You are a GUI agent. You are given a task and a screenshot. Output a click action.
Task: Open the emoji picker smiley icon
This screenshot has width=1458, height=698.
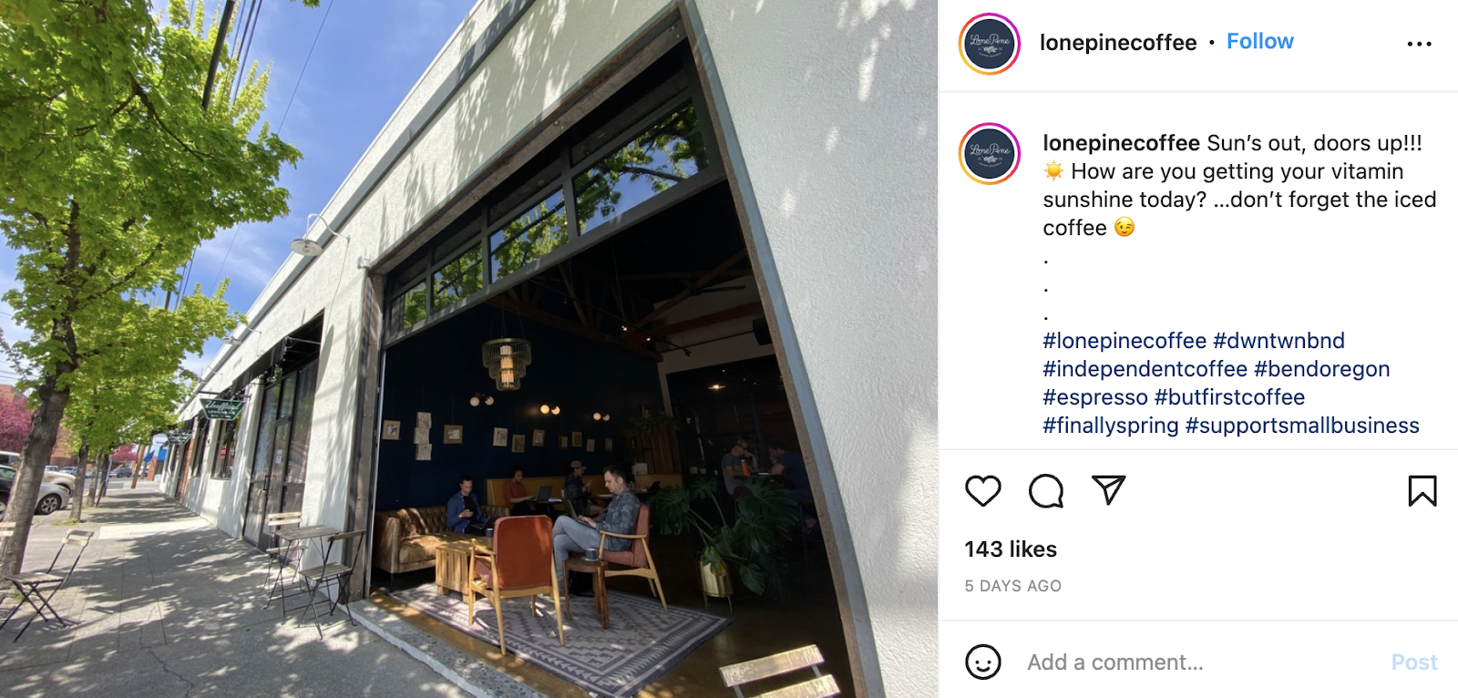pos(983,662)
